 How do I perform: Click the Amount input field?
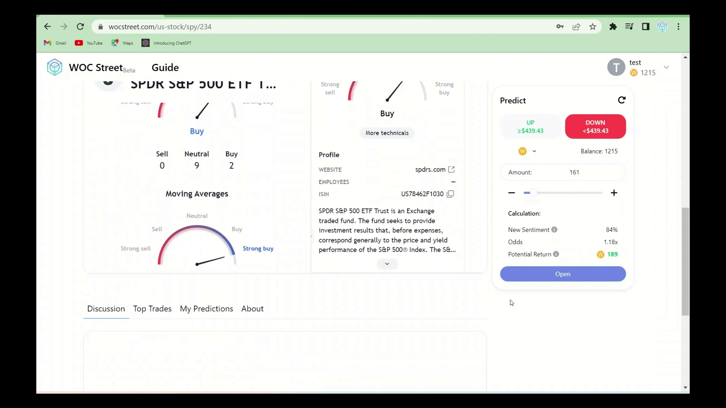click(574, 172)
